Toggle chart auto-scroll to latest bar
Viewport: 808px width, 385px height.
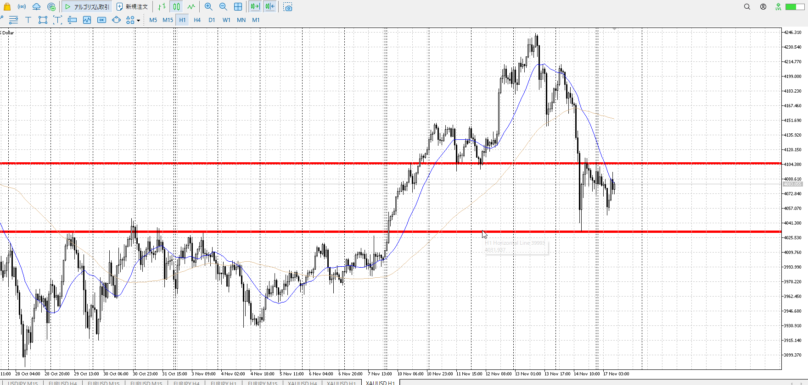255,7
